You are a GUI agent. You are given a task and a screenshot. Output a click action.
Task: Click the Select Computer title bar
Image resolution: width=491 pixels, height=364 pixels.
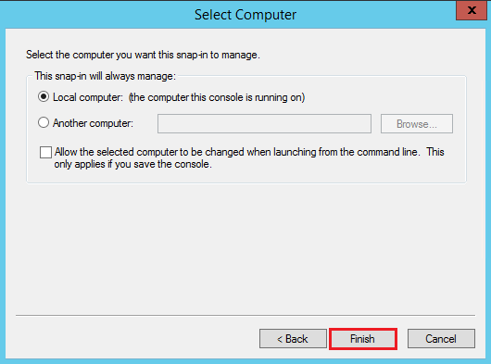pyautogui.click(x=245, y=15)
